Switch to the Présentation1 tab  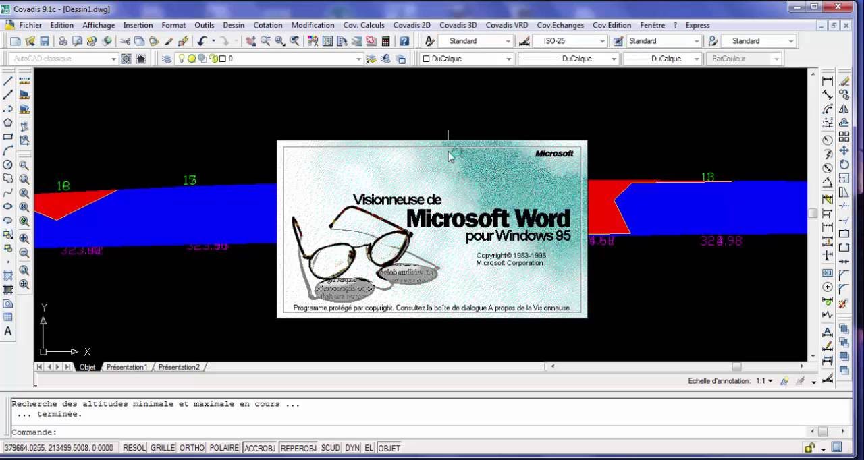click(126, 367)
